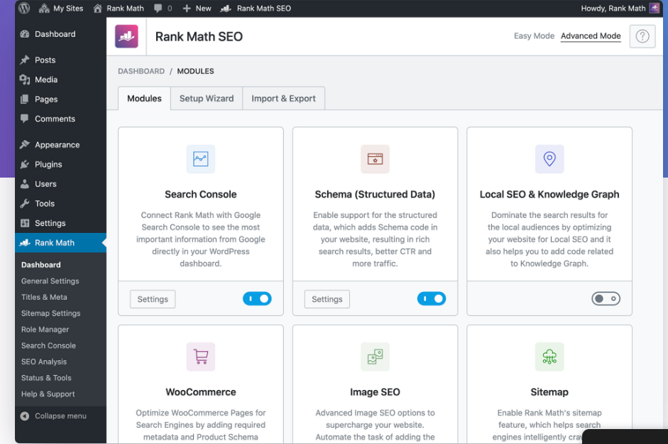Click the Users person icon
This screenshot has height=444, width=668.
tap(25, 184)
